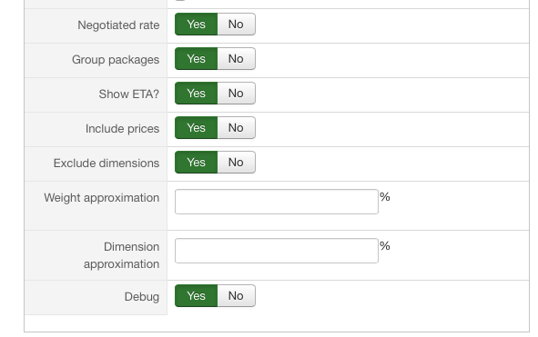538x337 pixels.
Task: Focus the Dimension approximation text box
Action: point(277,251)
